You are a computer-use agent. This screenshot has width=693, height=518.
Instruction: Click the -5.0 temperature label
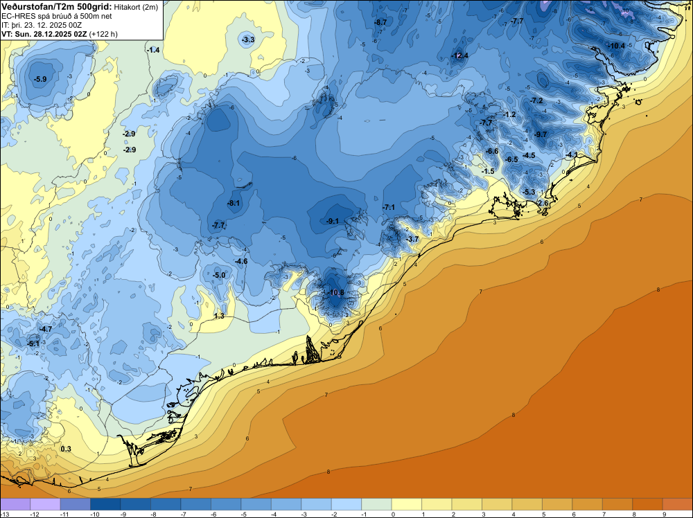[x=219, y=275]
